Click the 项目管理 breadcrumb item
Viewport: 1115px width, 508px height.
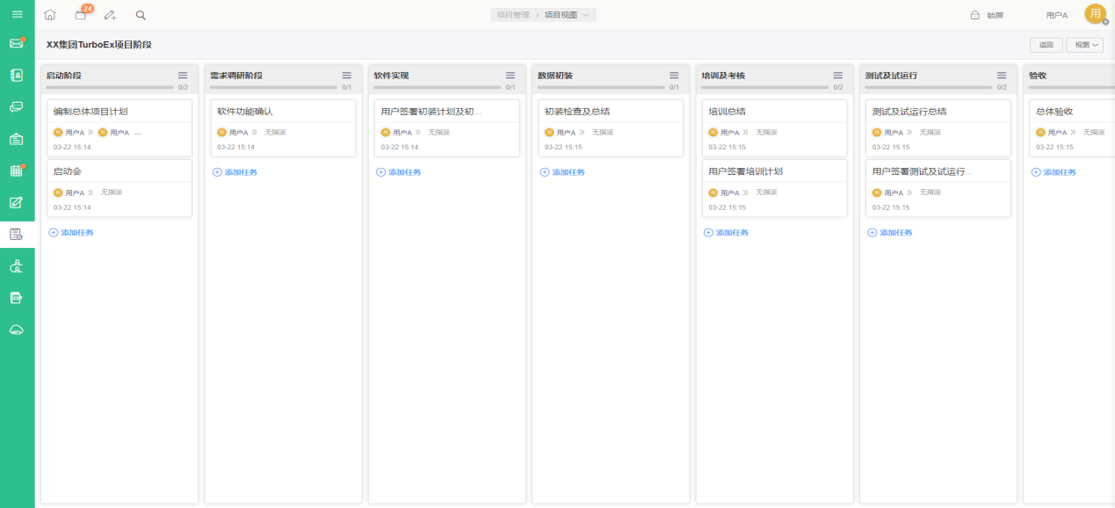(513, 15)
